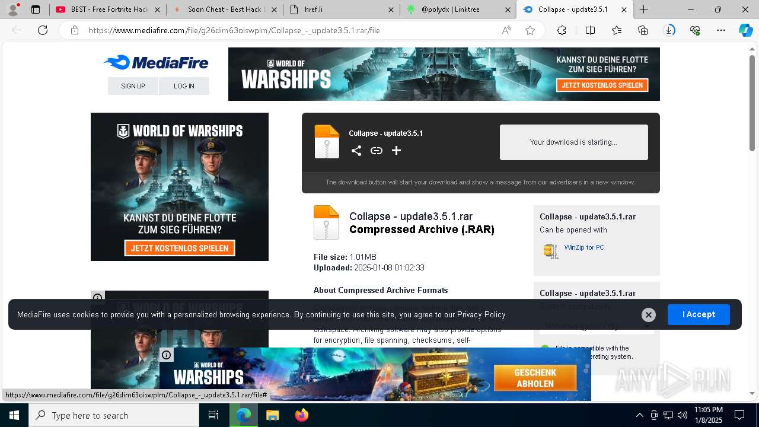Toggle split screen view

click(590, 30)
